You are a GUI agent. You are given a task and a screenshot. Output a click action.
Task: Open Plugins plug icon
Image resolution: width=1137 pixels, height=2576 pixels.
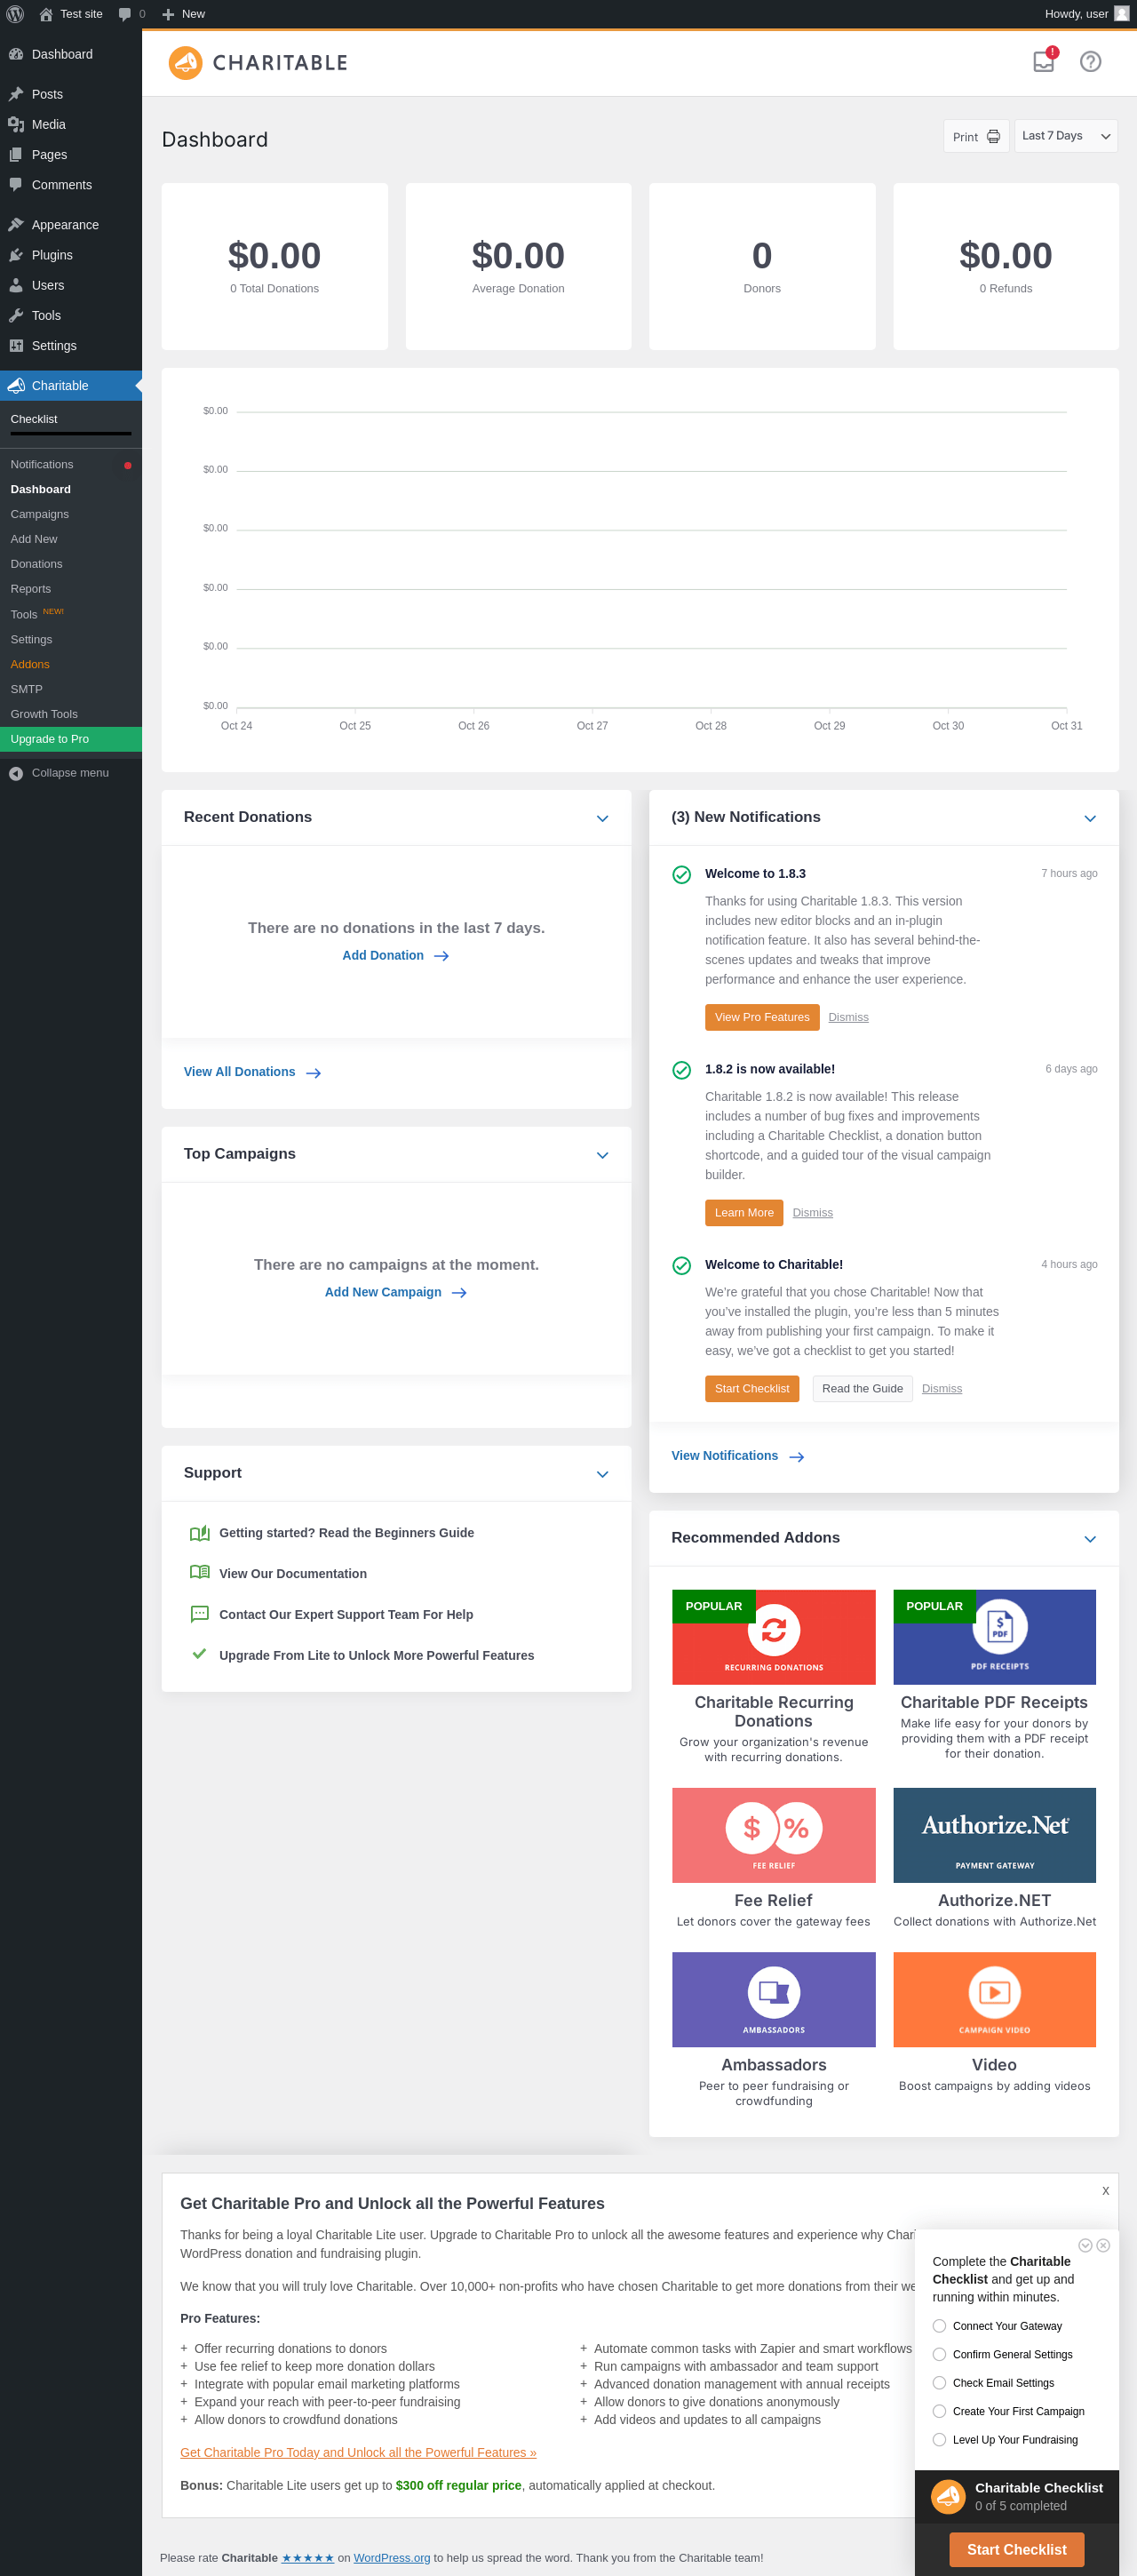pos(16,255)
